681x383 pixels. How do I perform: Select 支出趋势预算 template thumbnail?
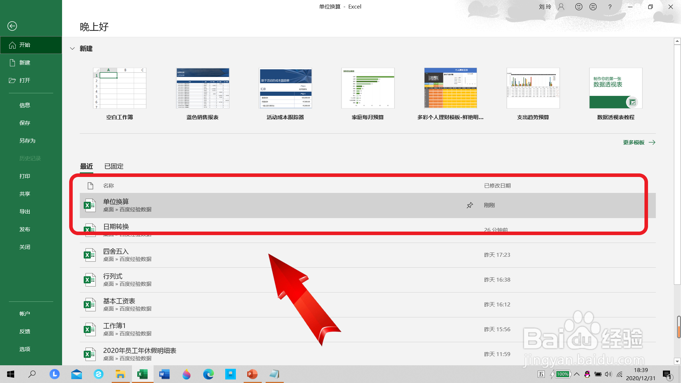[533, 88]
